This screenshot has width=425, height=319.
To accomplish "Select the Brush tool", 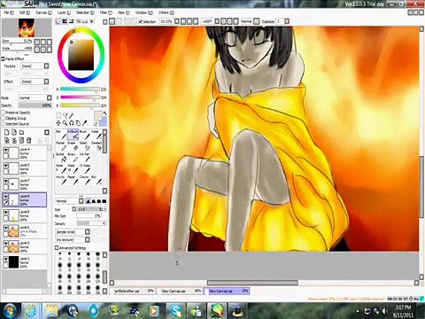I will 84,135.
